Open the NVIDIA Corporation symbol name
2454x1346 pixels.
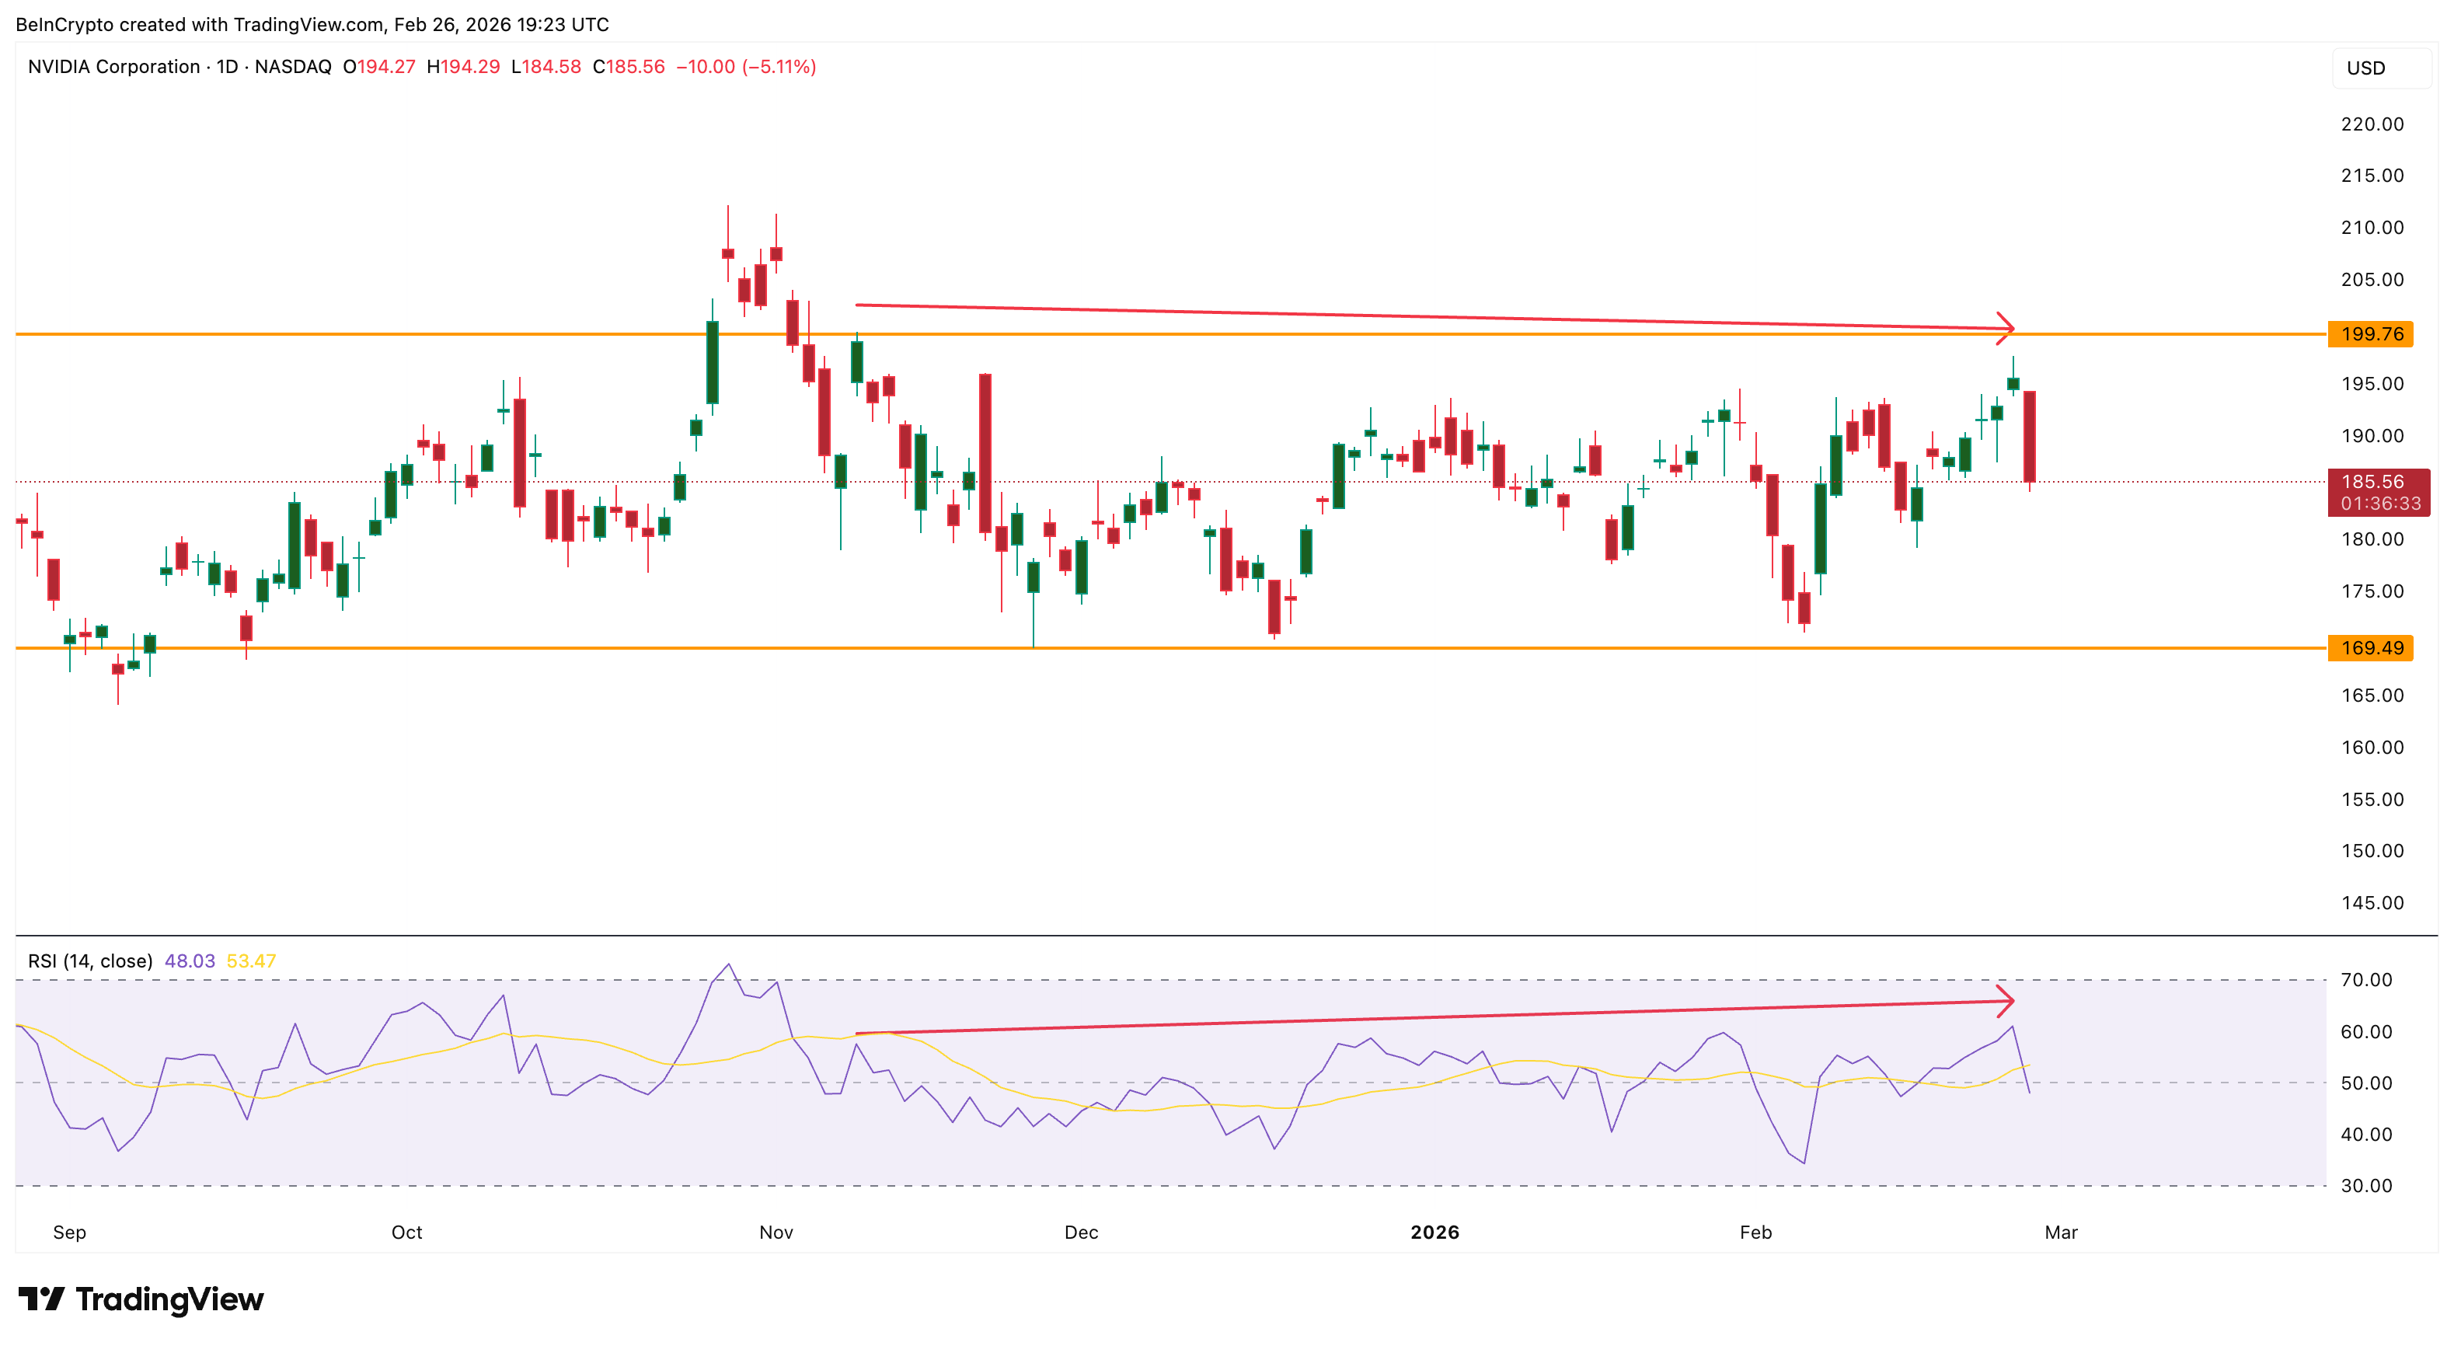point(113,67)
